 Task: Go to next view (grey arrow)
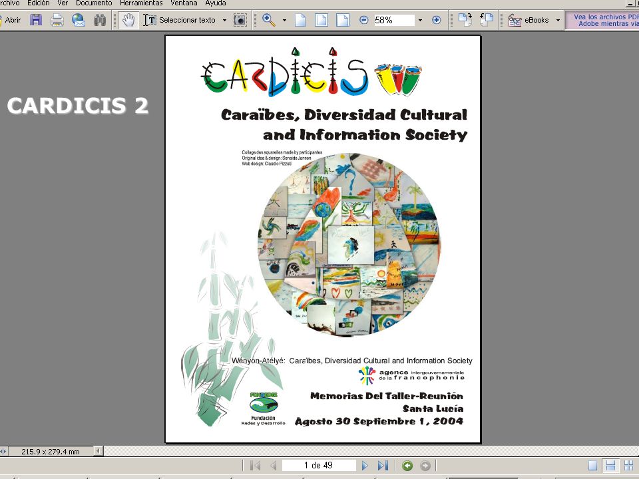425,466
